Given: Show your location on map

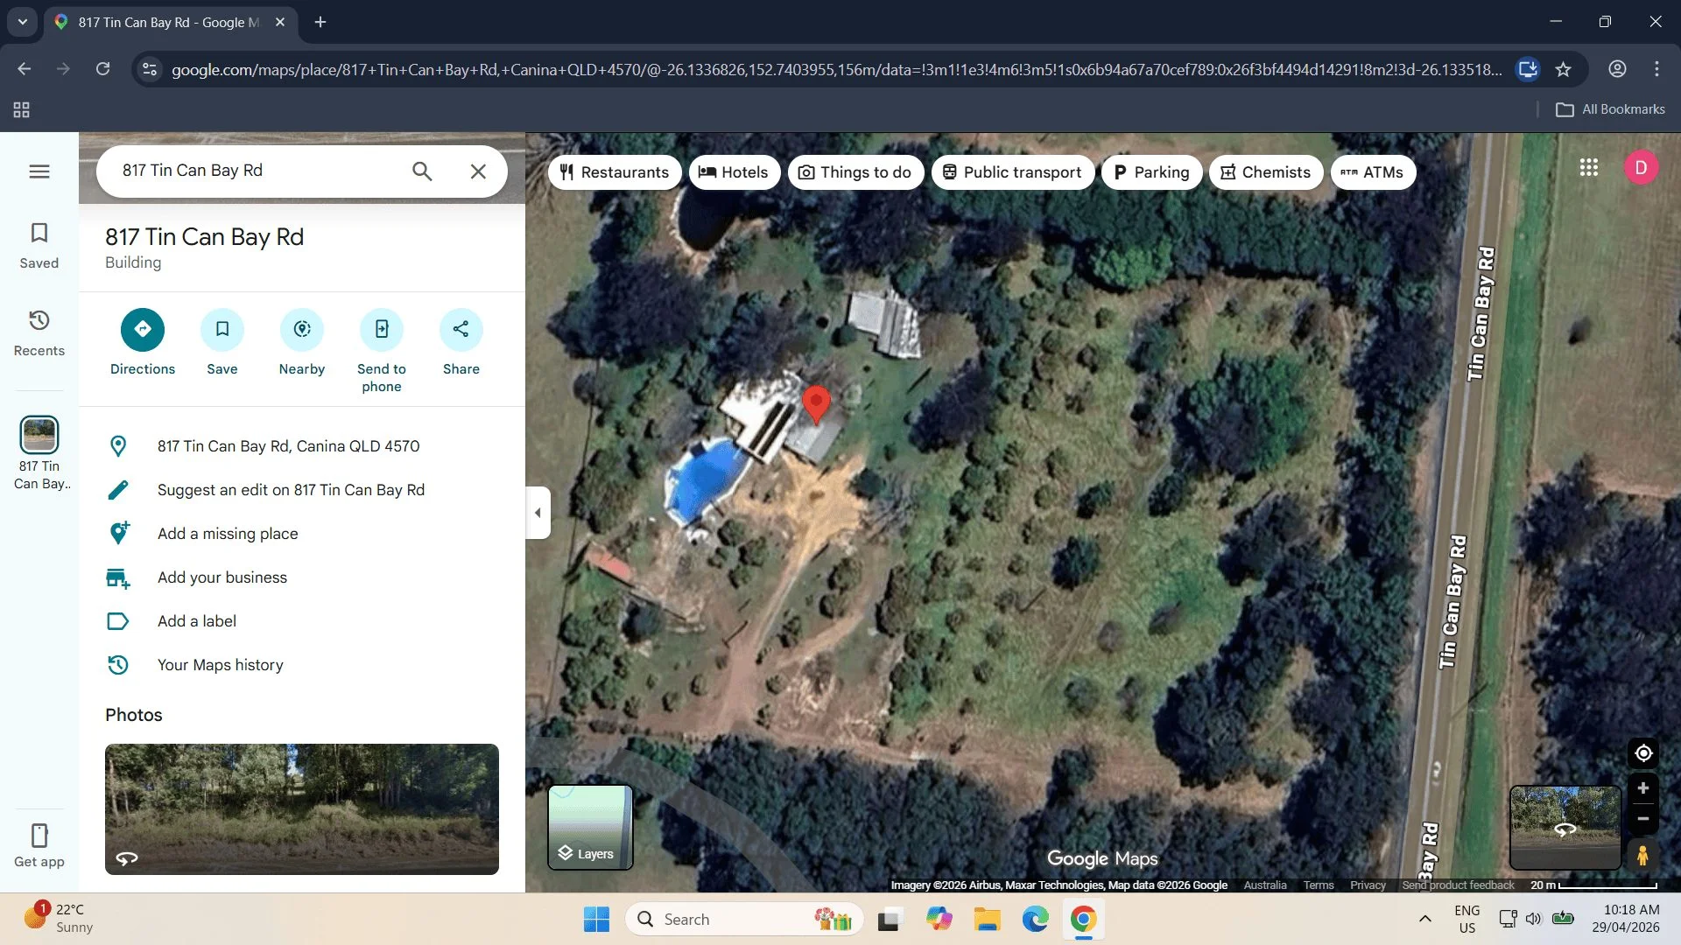Looking at the screenshot, I should pyautogui.click(x=1643, y=753).
